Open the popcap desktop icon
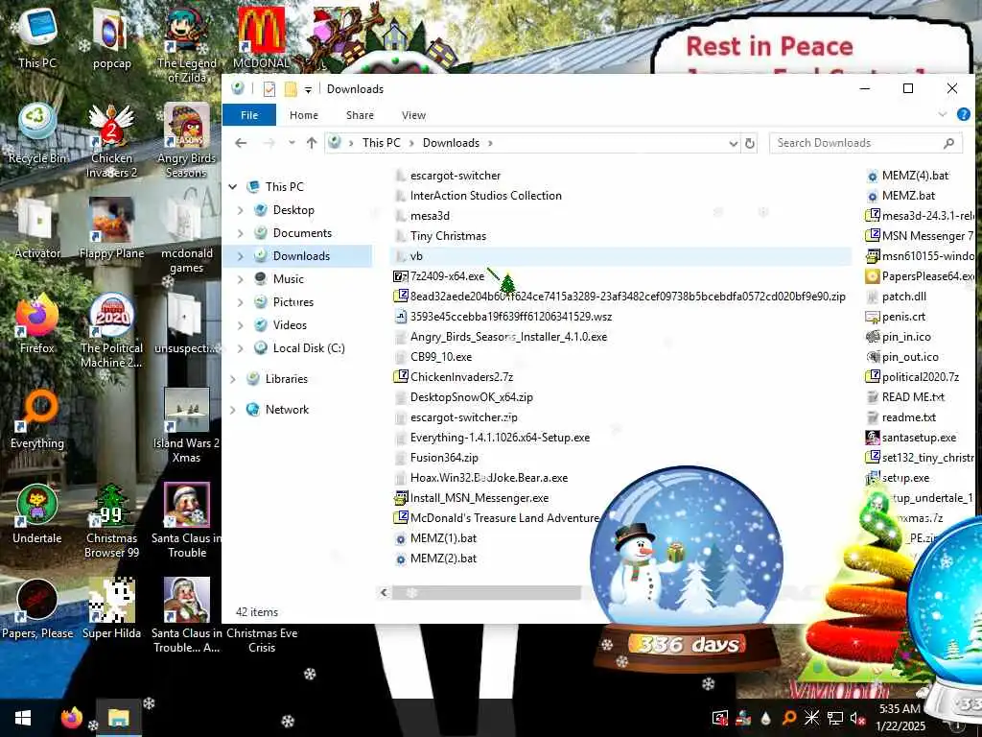 tap(111, 38)
